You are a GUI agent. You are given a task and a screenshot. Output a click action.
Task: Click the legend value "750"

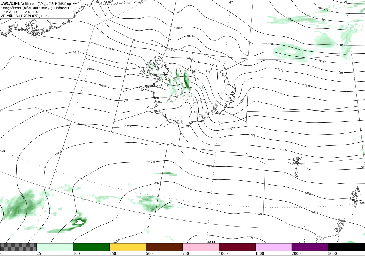click(186, 253)
